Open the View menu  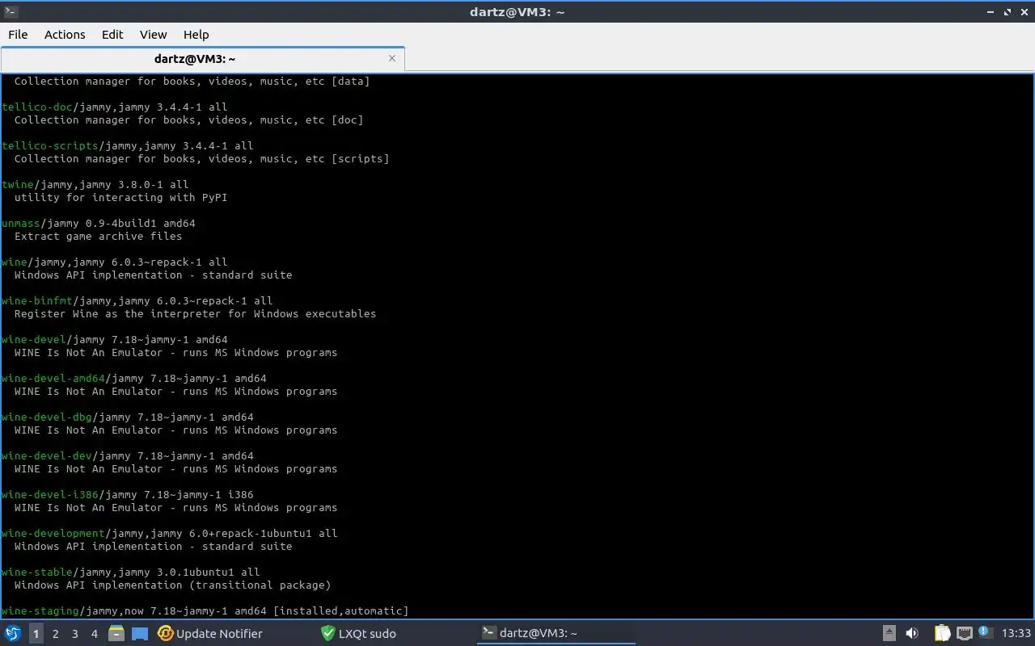[153, 34]
